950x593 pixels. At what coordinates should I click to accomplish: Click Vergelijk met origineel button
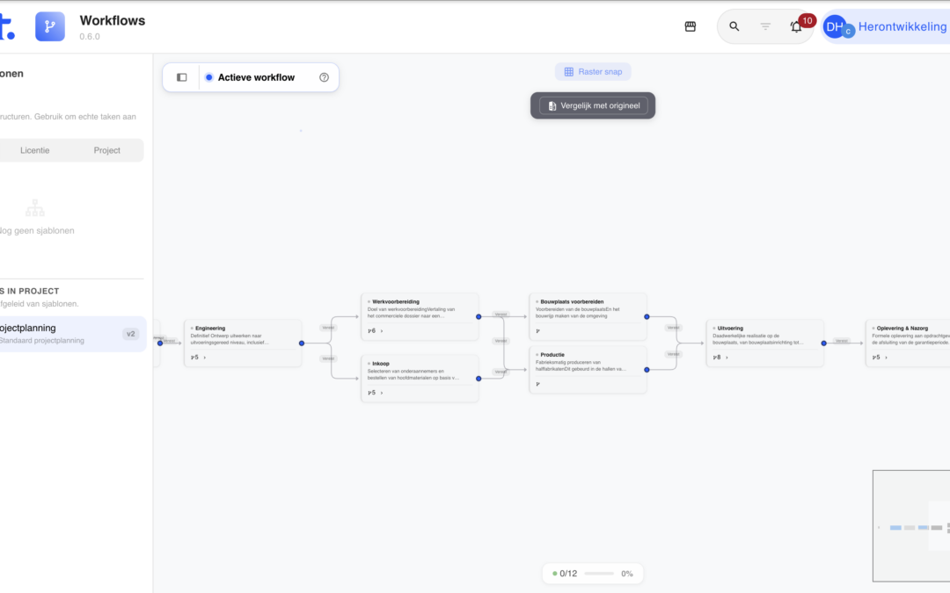pos(593,106)
